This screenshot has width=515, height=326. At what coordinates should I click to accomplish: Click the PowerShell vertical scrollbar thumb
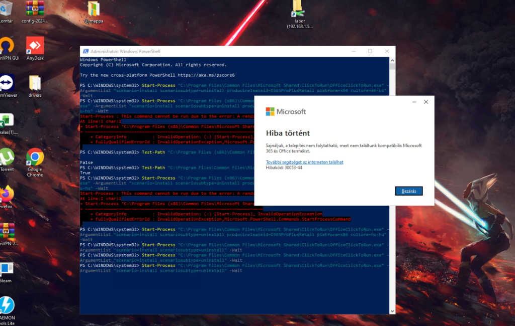(x=392, y=67)
